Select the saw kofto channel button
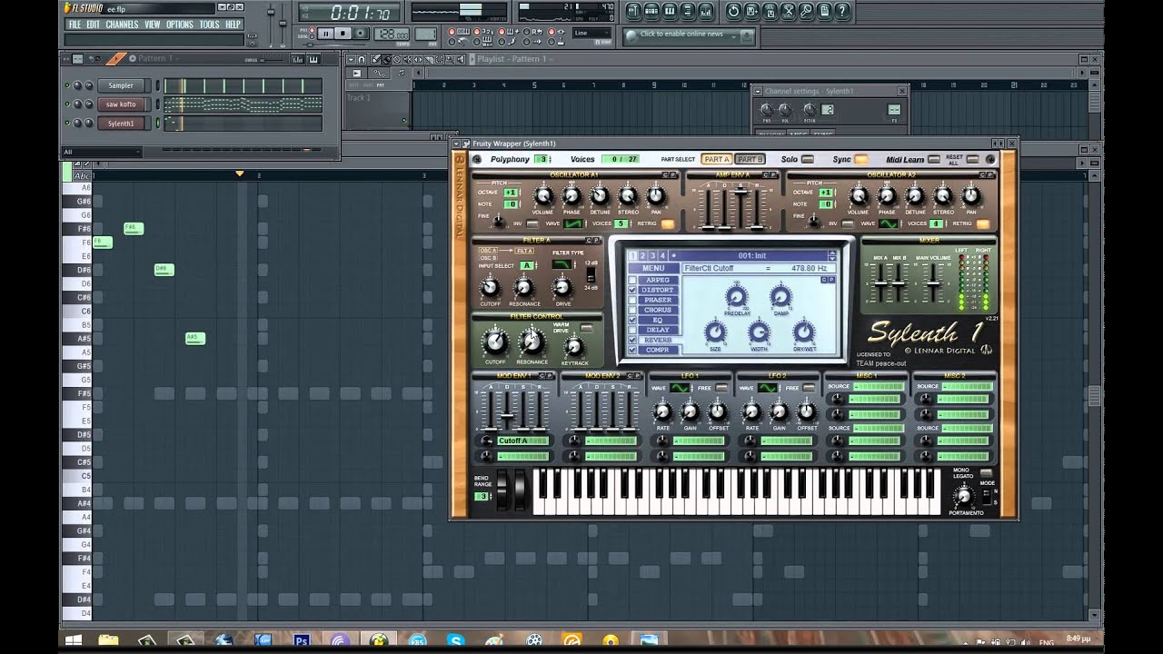 [121, 104]
